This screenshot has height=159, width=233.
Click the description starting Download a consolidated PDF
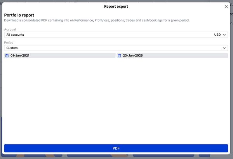(x=97, y=20)
